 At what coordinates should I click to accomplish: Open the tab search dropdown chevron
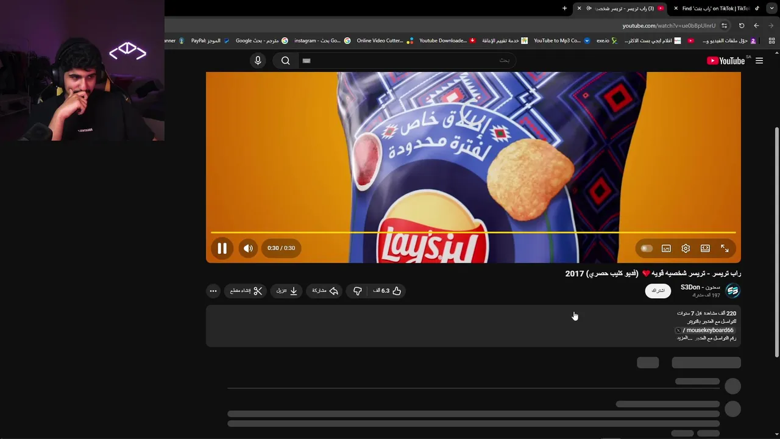pos(771,9)
